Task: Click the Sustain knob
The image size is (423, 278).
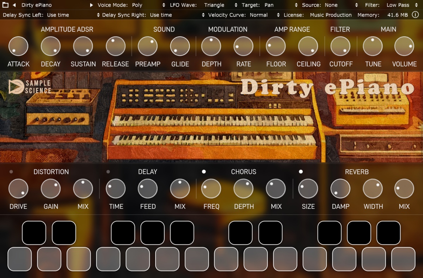Action: click(x=83, y=46)
